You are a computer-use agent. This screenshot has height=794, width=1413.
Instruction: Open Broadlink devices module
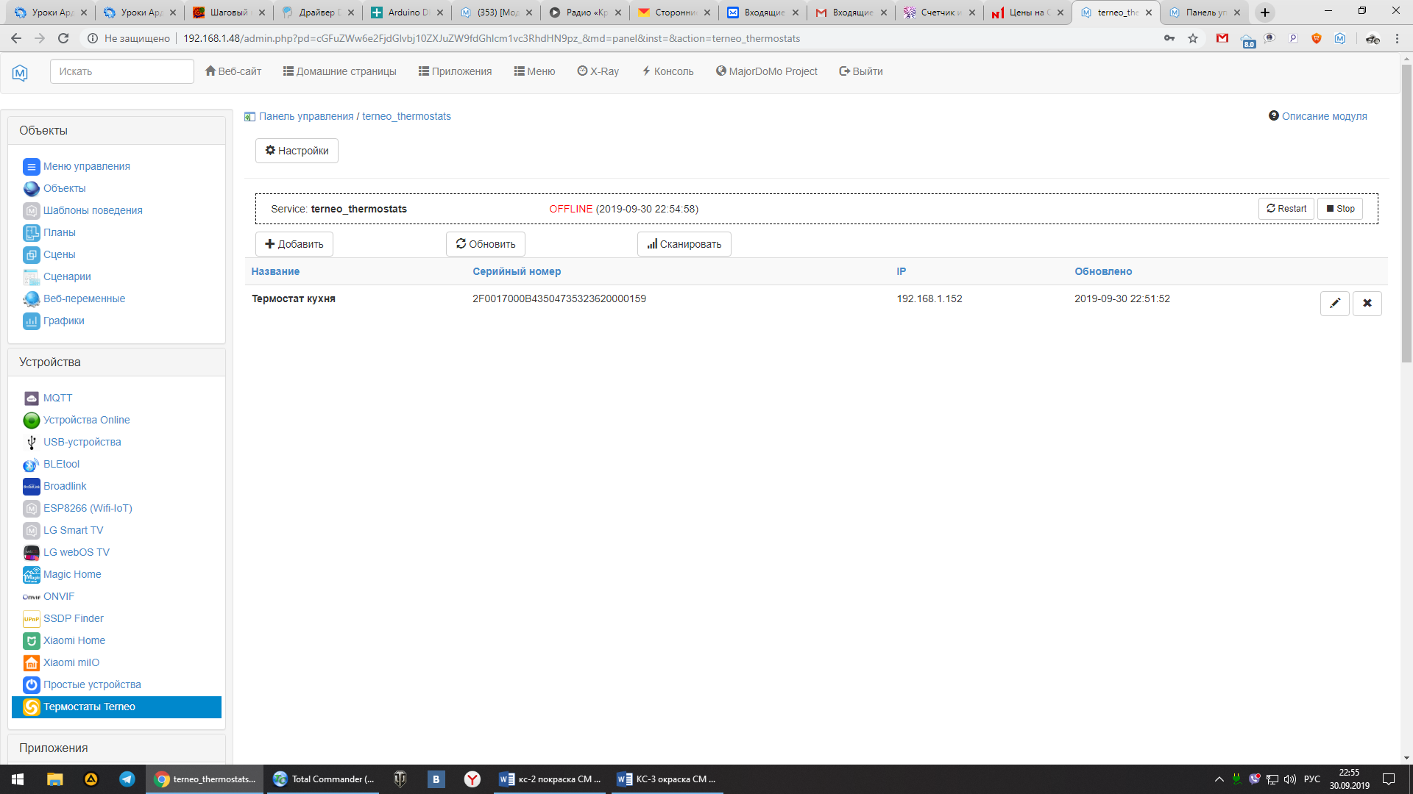tap(65, 486)
